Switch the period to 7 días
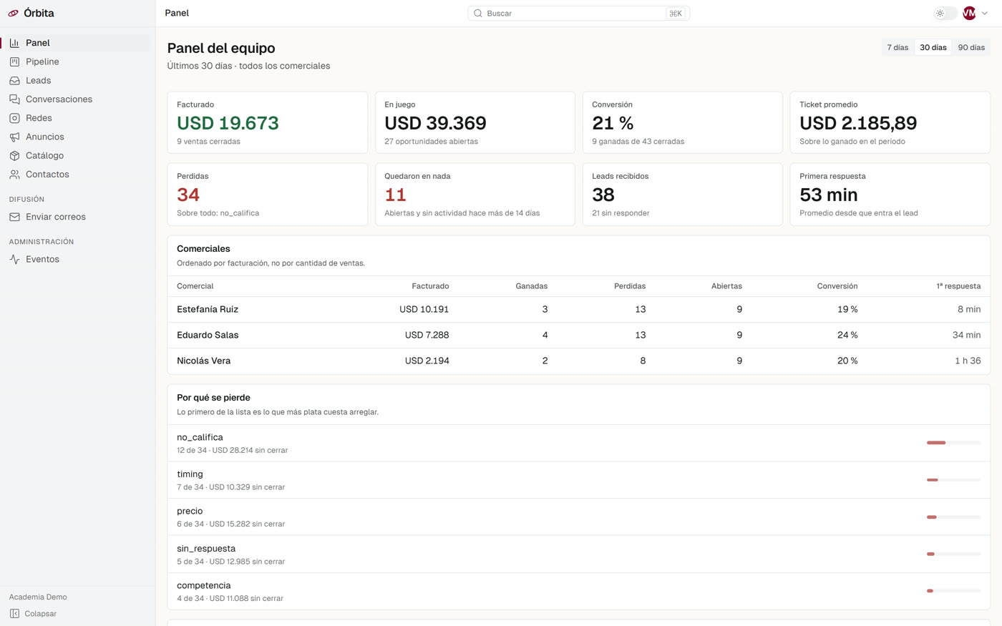 coord(898,47)
